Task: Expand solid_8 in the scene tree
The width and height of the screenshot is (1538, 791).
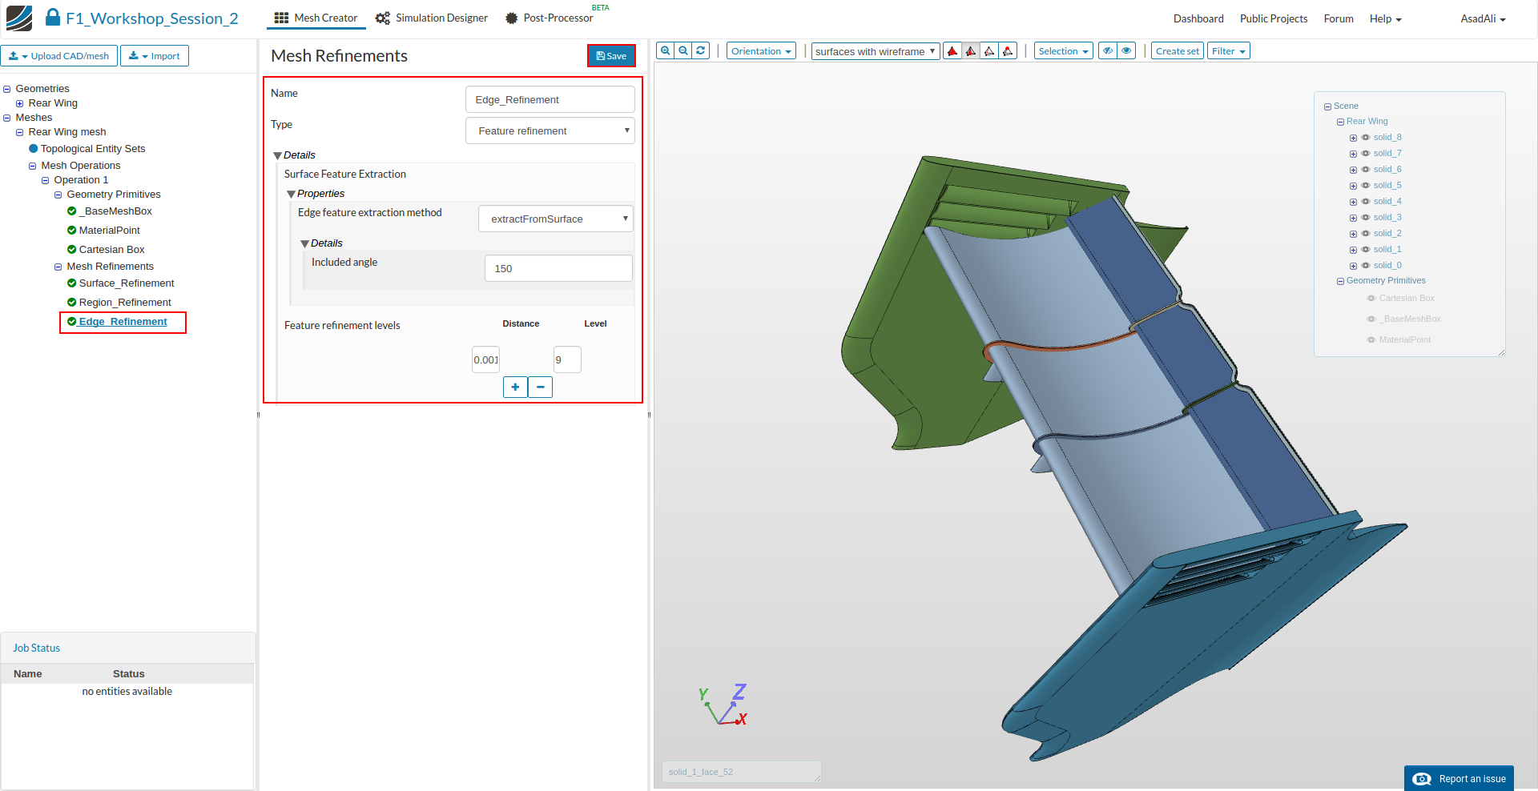Action: [x=1353, y=138]
